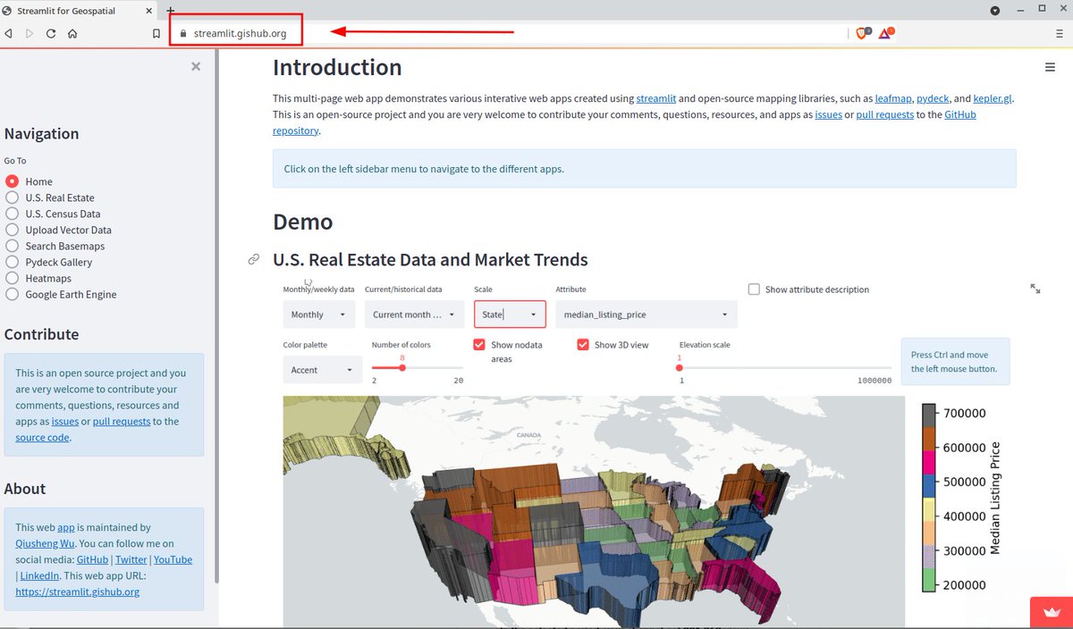Screen dimensions: 1073x629
Task: Open the source code link in sidebar
Action: (42, 438)
